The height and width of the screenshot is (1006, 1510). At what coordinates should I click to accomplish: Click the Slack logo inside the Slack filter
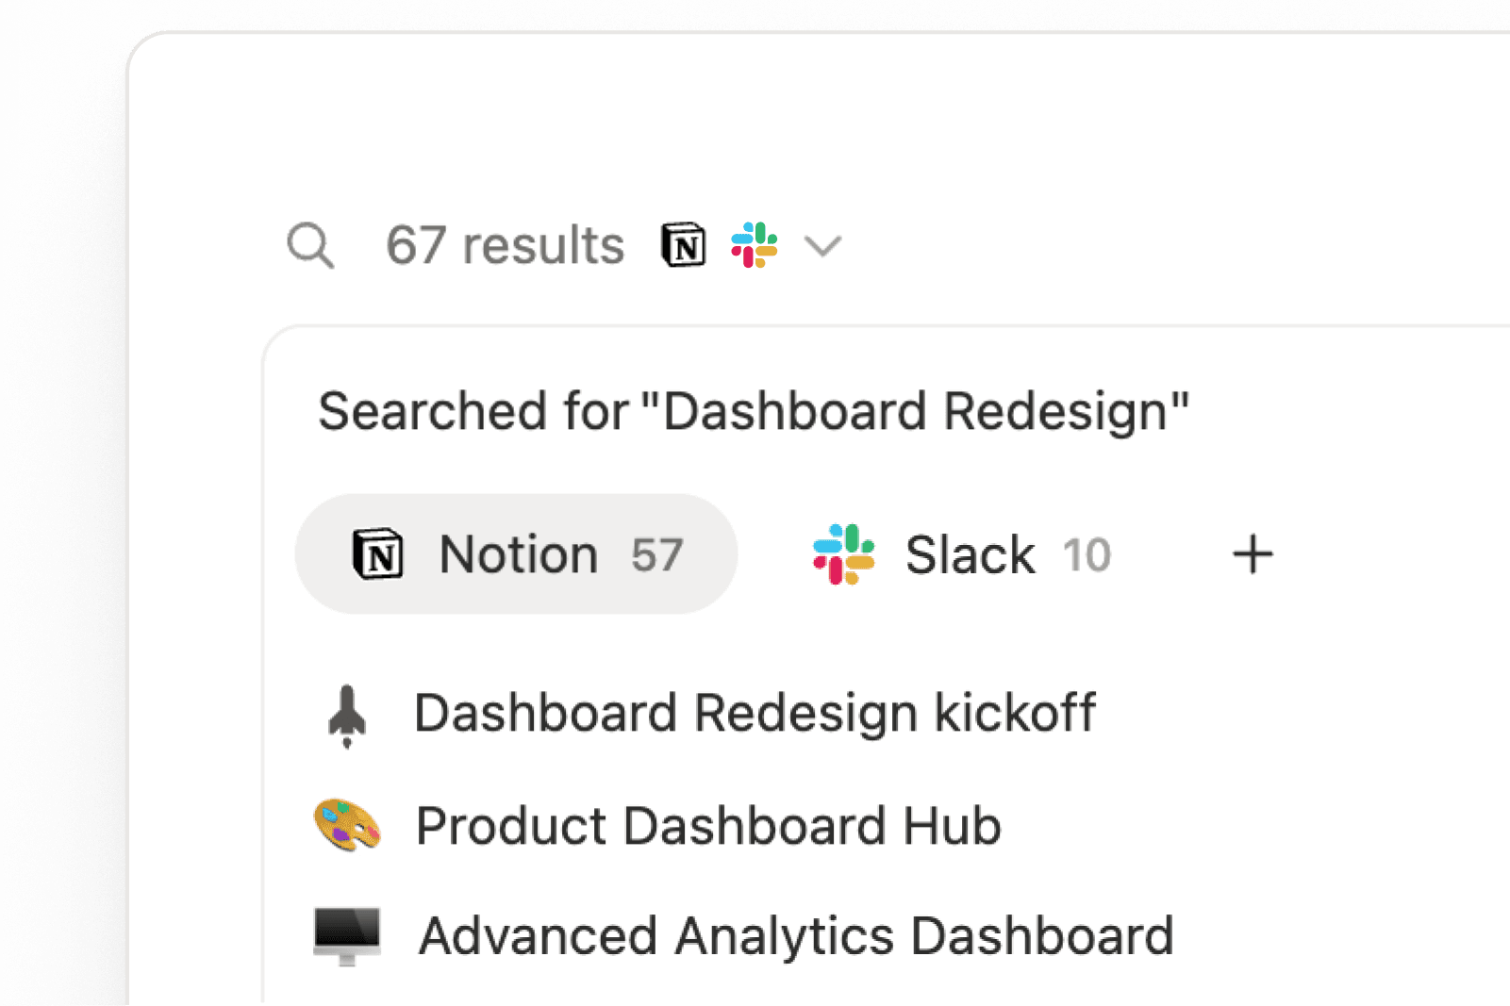[844, 554]
